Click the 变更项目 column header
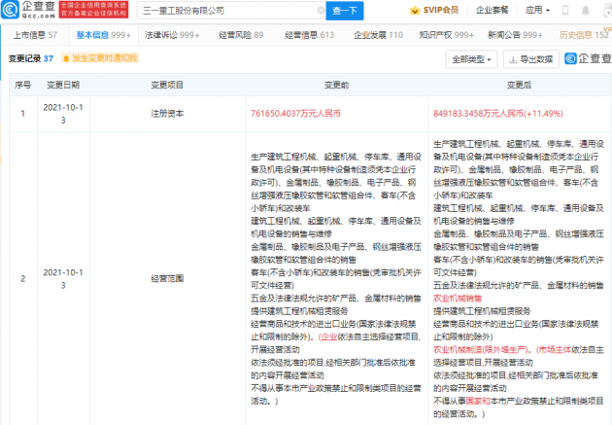The height and width of the screenshot is (425, 612). coord(167,85)
